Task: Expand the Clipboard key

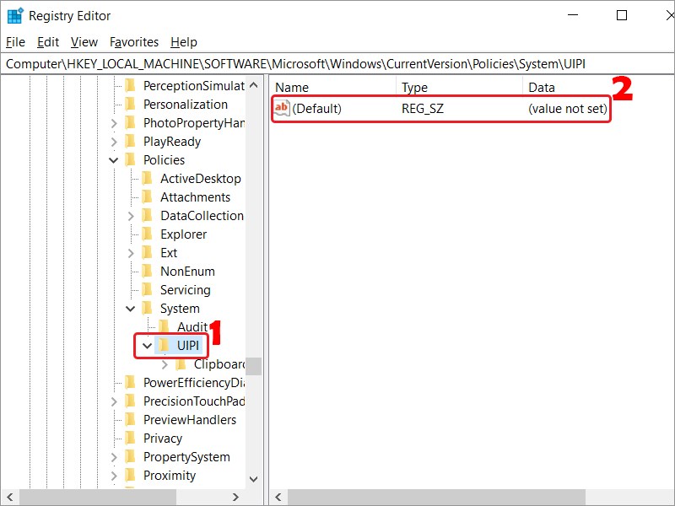Action: [165, 364]
